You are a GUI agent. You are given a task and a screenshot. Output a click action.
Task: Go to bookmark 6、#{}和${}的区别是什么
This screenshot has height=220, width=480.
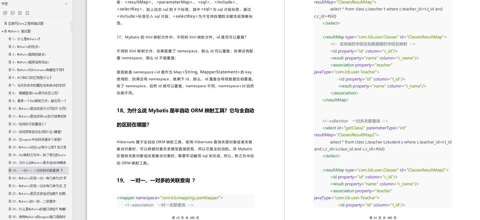(32, 78)
